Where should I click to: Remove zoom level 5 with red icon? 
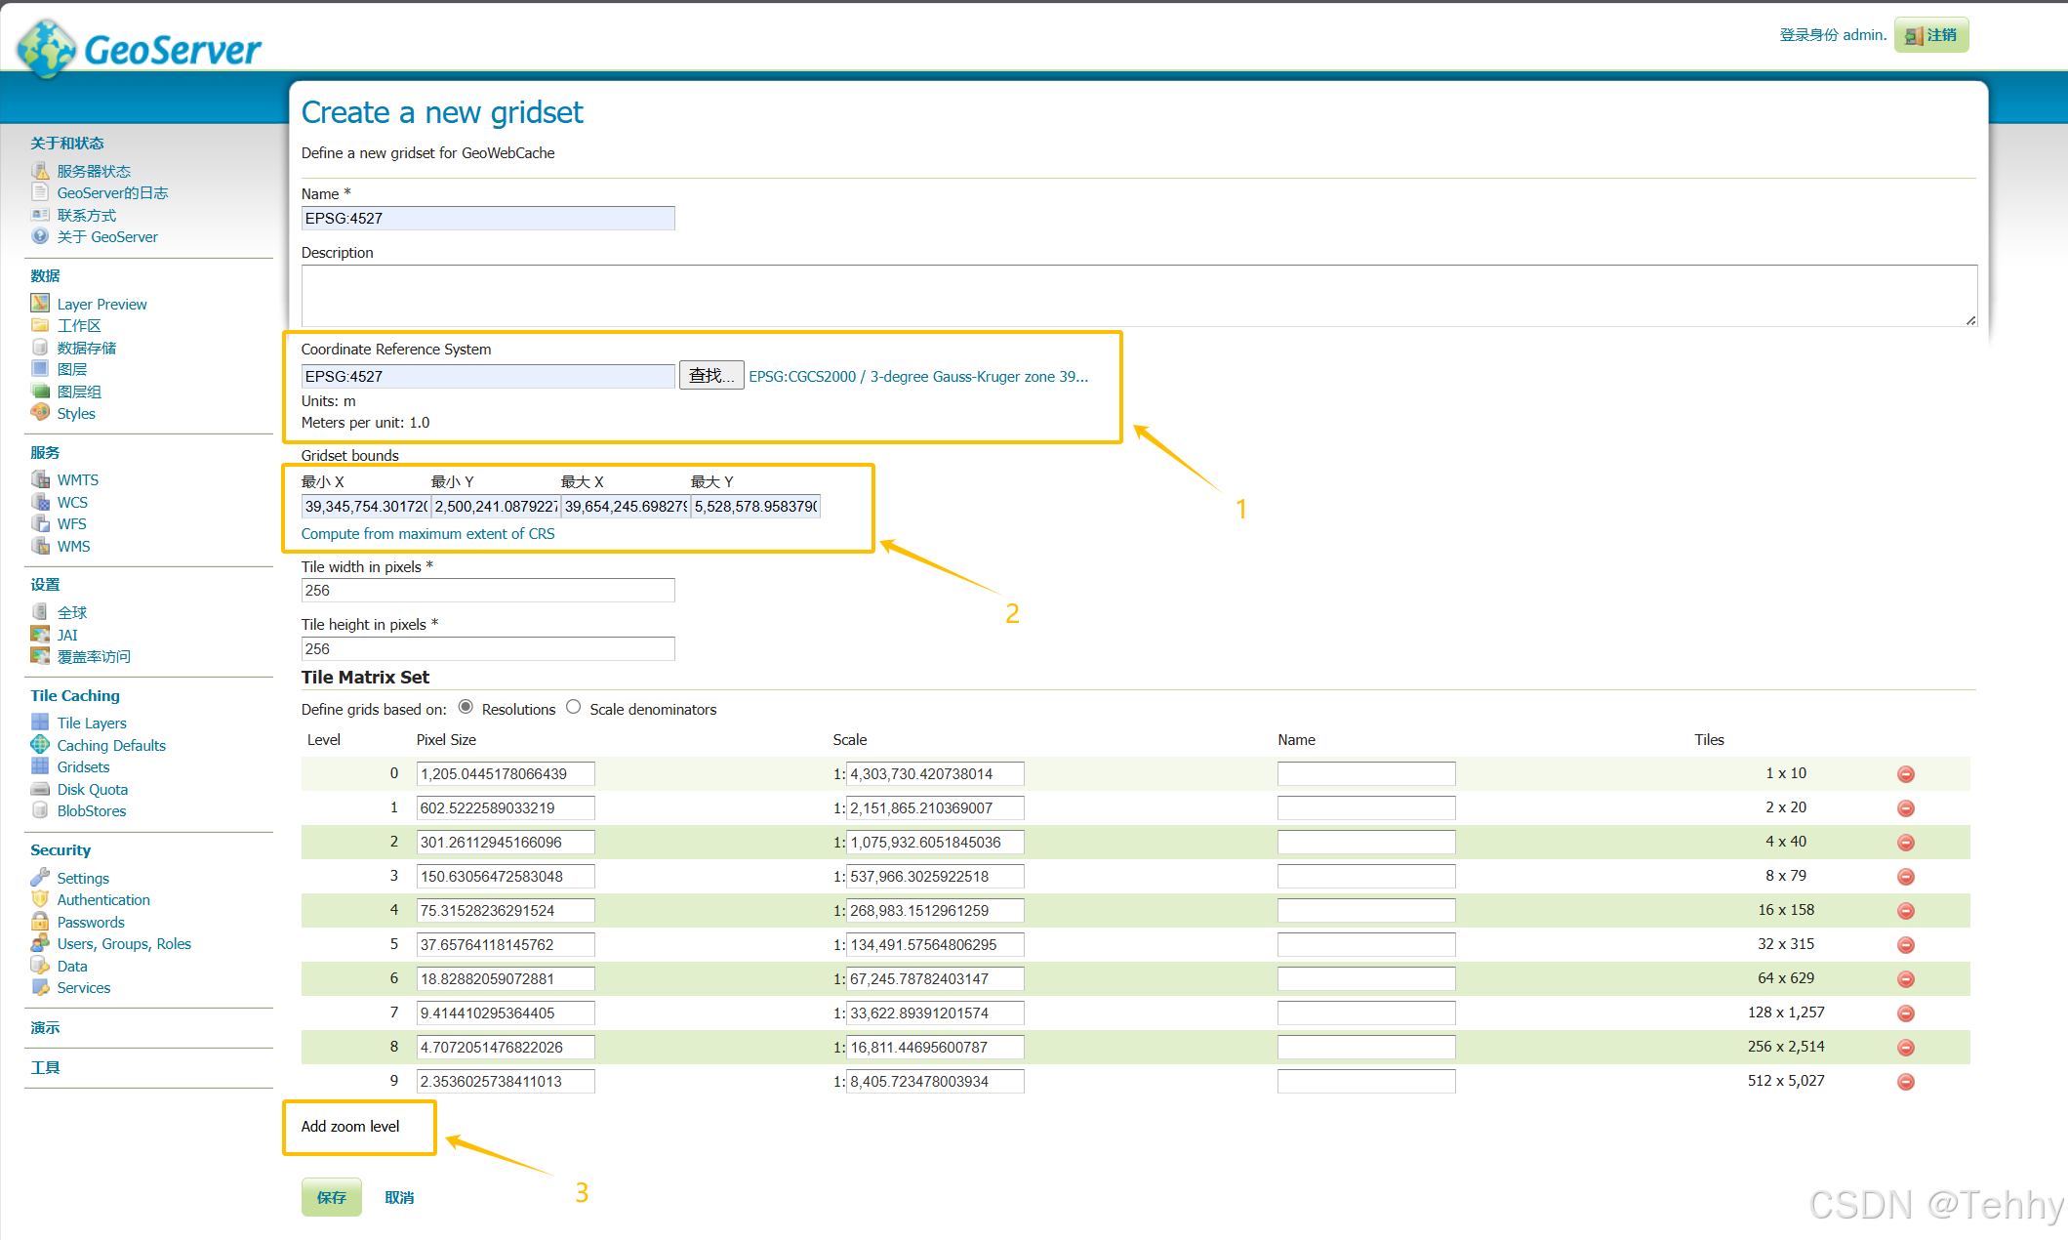click(x=1905, y=945)
